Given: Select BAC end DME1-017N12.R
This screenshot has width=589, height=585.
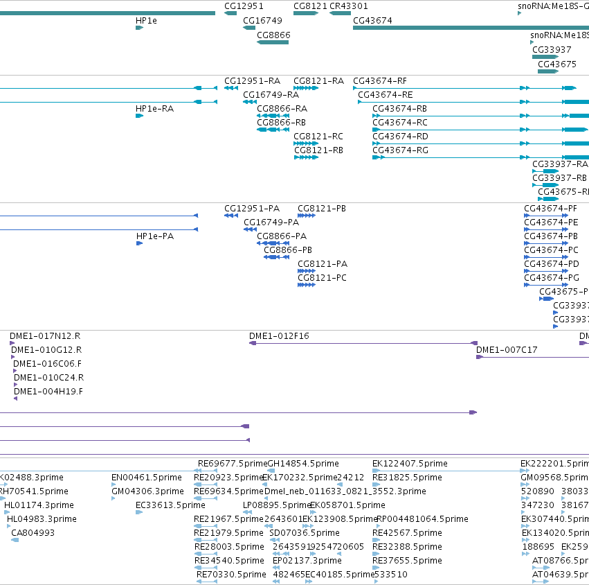Looking at the screenshot, I should click(12, 343).
